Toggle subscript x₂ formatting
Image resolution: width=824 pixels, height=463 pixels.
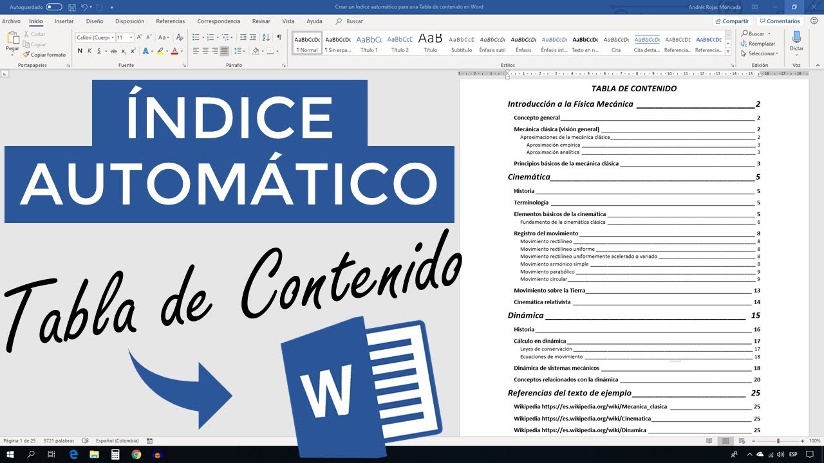coord(123,51)
